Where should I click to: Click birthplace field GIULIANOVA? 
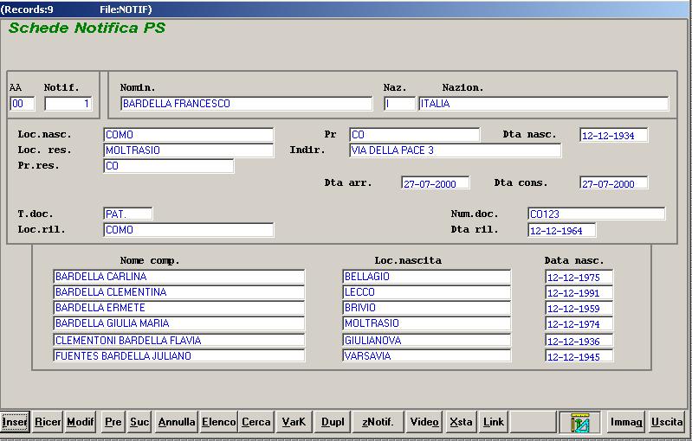(426, 340)
